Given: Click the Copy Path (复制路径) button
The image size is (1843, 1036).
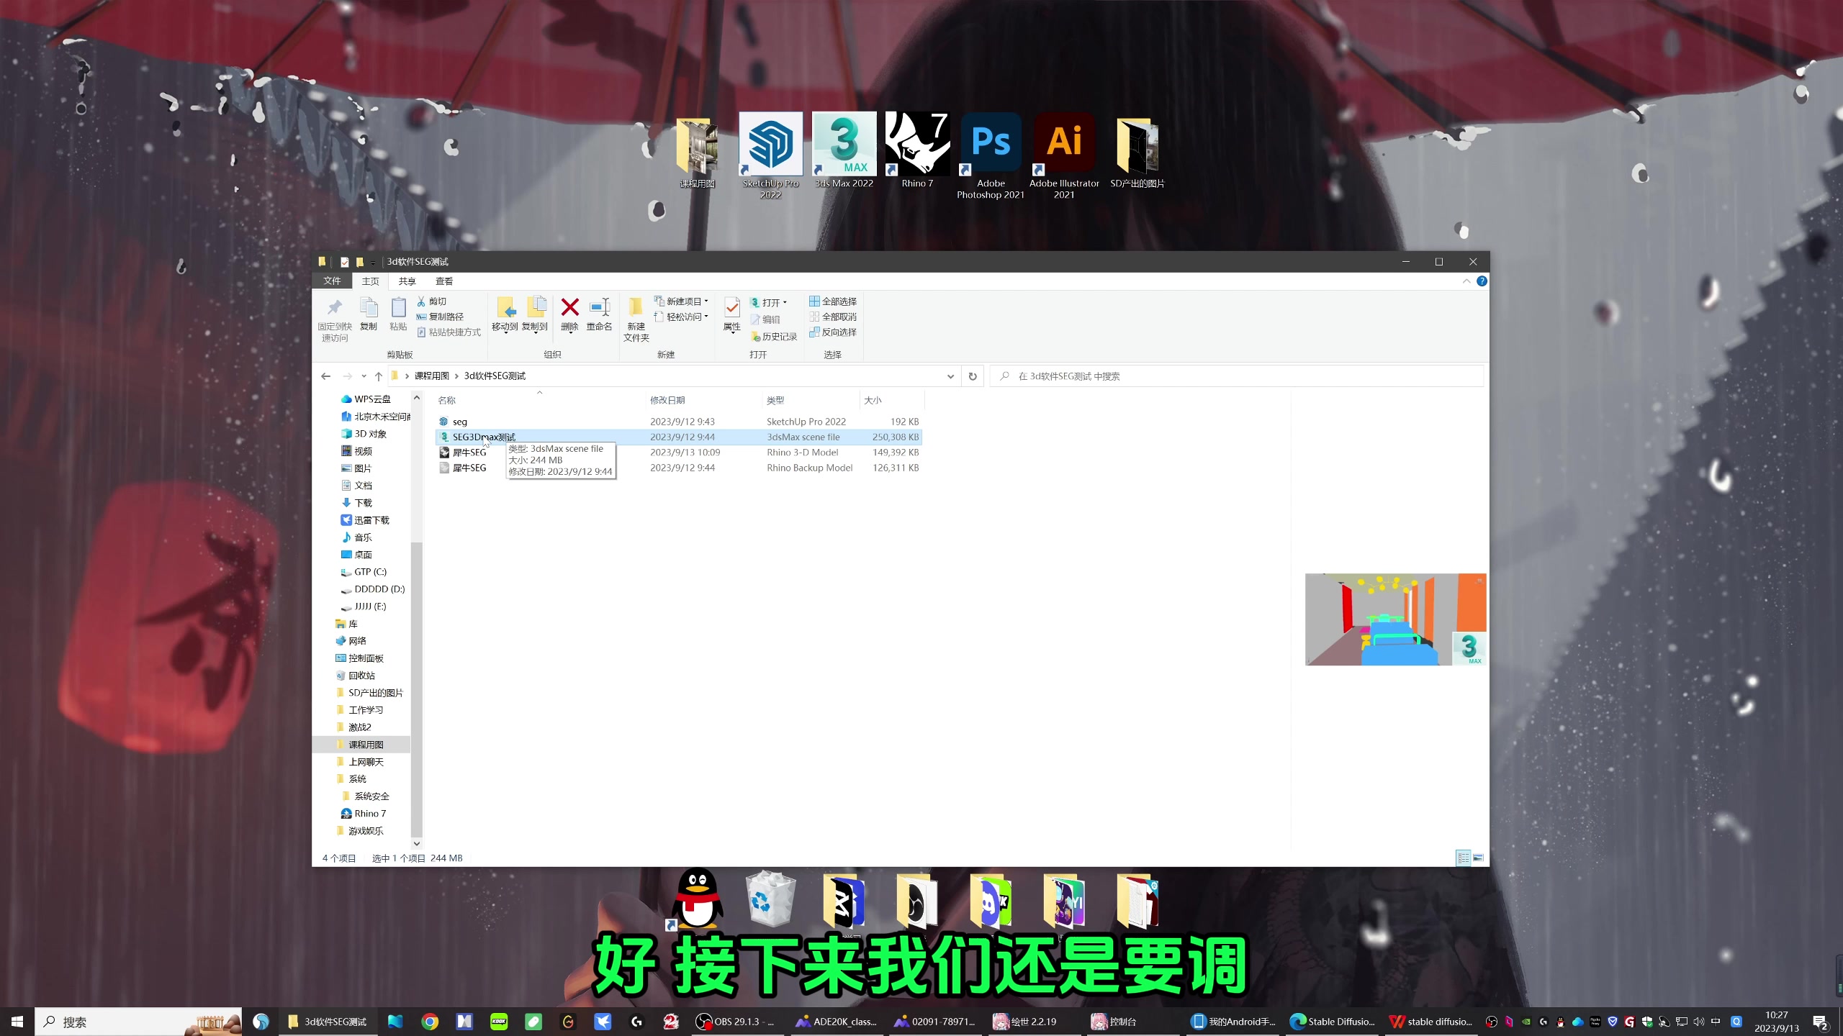Looking at the screenshot, I should point(440,317).
